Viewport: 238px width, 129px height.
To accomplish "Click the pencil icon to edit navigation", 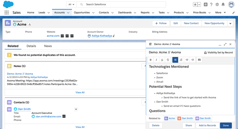I will coord(234,13).
